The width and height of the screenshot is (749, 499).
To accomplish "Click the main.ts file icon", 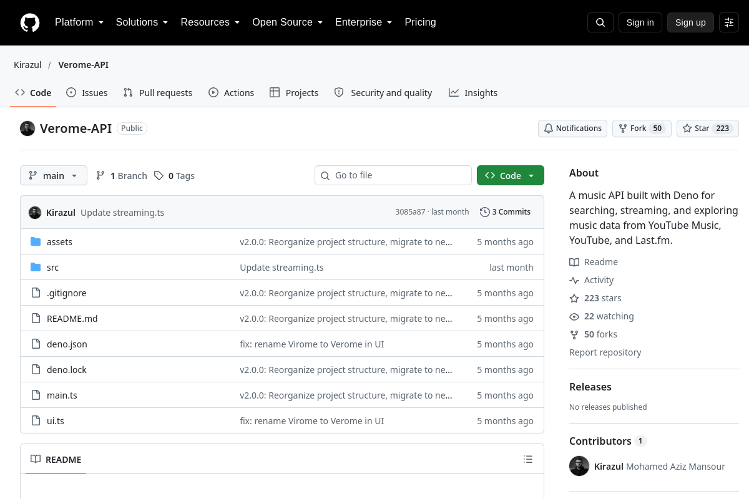I will 36,395.
